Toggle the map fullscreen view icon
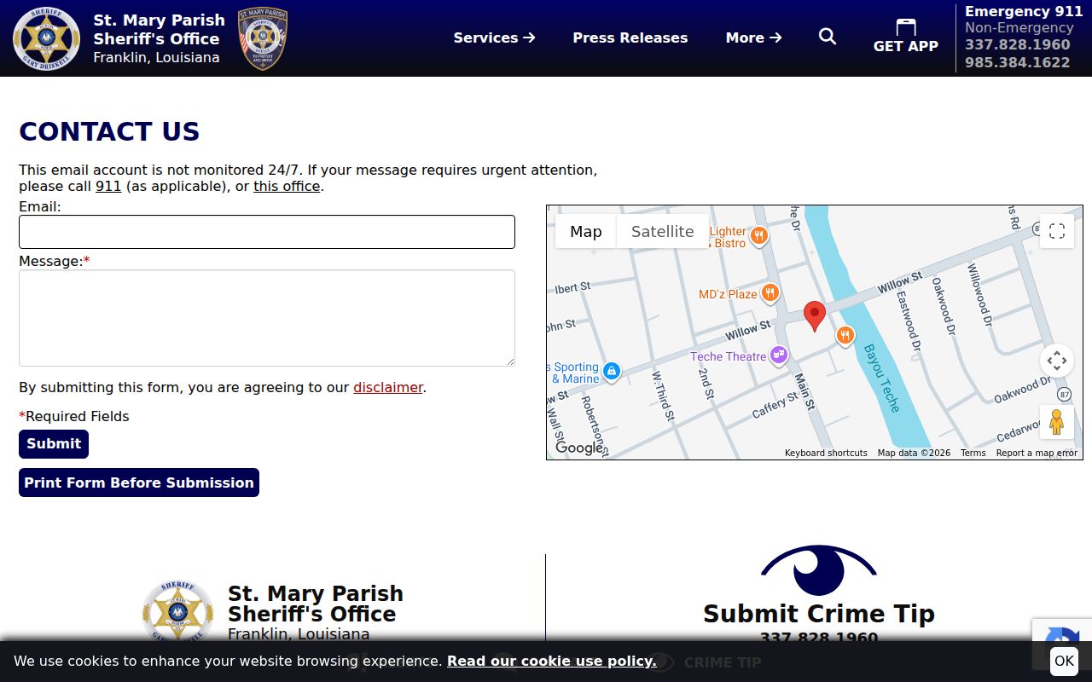The height and width of the screenshot is (682, 1092). pos(1056,231)
